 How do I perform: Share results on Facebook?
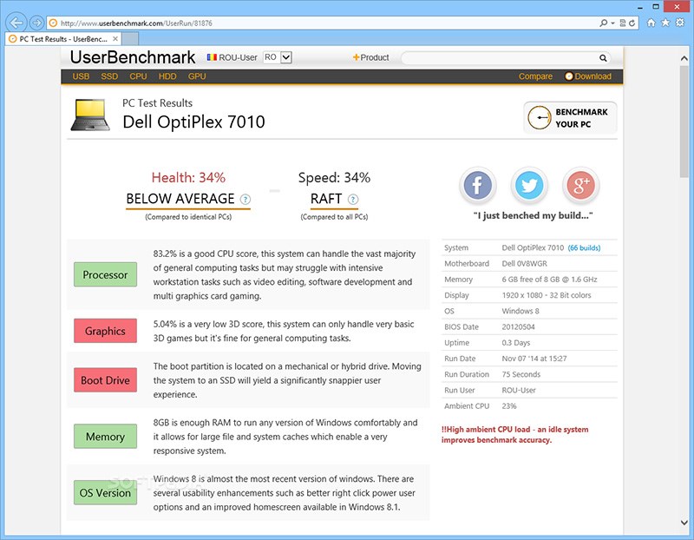click(477, 186)
